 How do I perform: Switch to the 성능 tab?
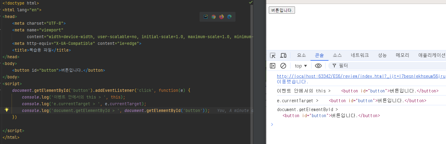click(382, 55)
